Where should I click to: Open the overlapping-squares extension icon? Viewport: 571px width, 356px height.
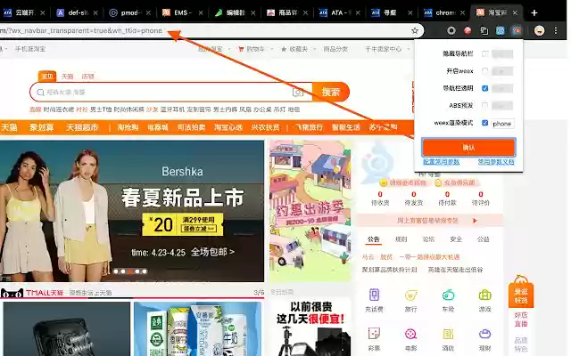(484, 31)
